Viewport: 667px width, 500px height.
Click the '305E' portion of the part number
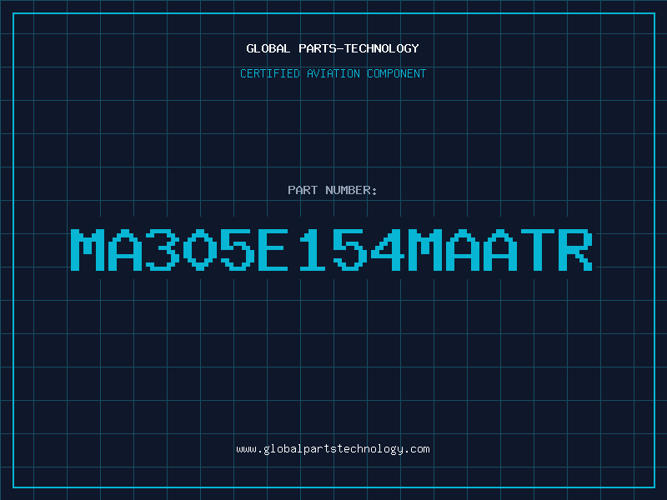[217, 250]
